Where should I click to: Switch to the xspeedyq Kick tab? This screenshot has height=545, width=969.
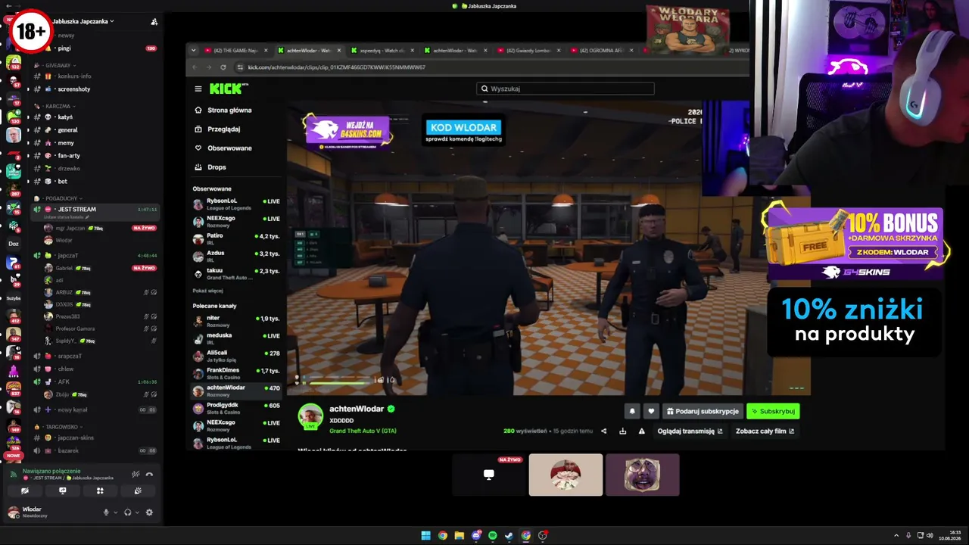point(382,51)
